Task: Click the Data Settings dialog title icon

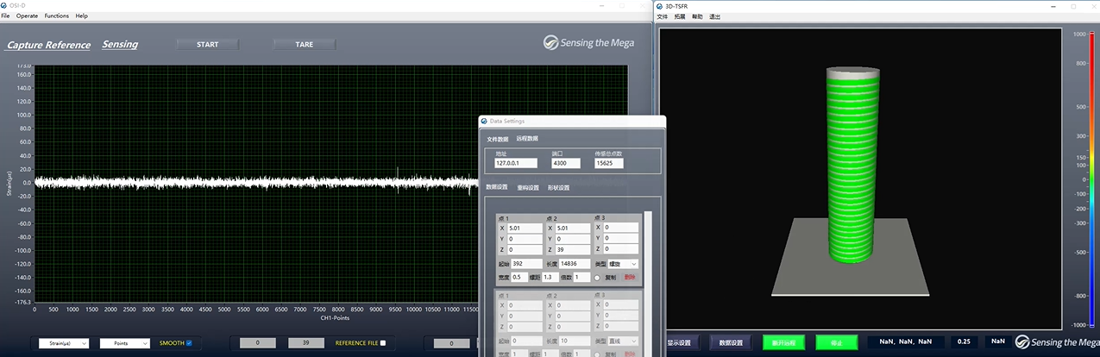Action: pyautogui.click(x=484, y=122)
